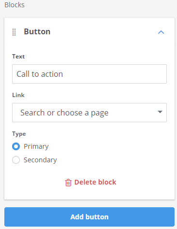Click the Delete block link
177x229 pixels.
pos(90,182)
